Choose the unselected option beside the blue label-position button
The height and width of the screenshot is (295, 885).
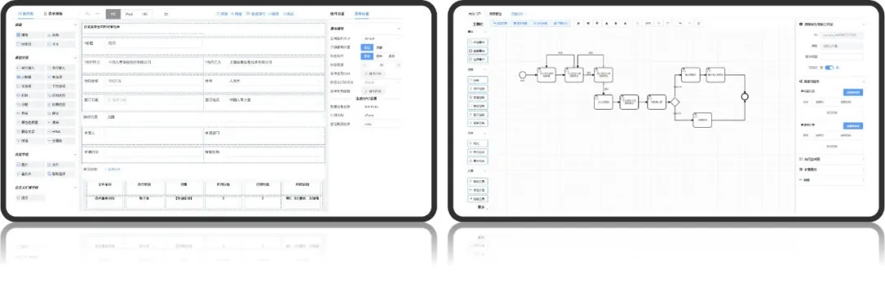[x=379, y=48]
